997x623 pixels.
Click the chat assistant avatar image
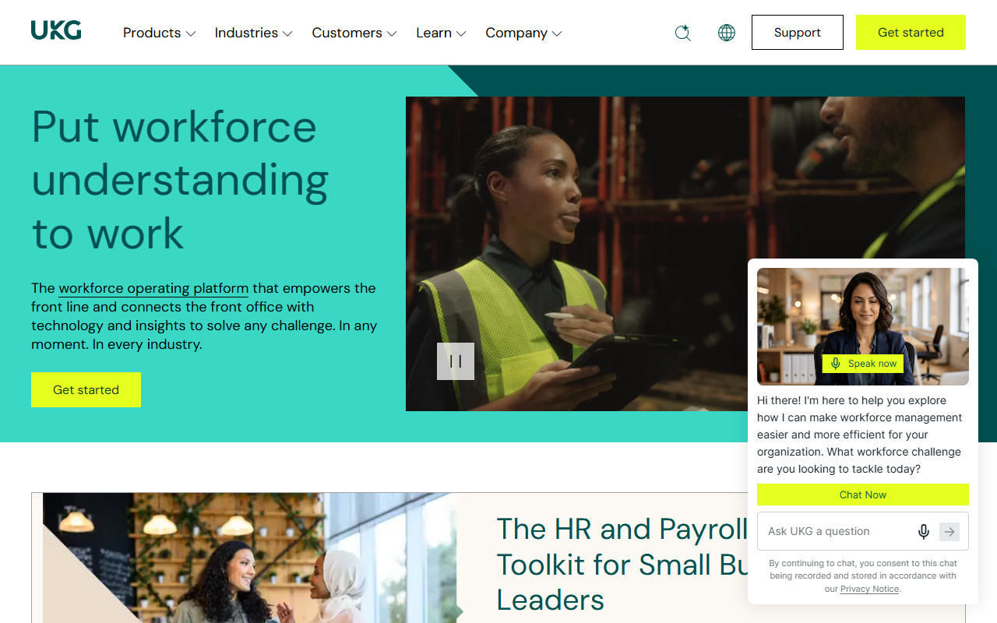(863, 327)
